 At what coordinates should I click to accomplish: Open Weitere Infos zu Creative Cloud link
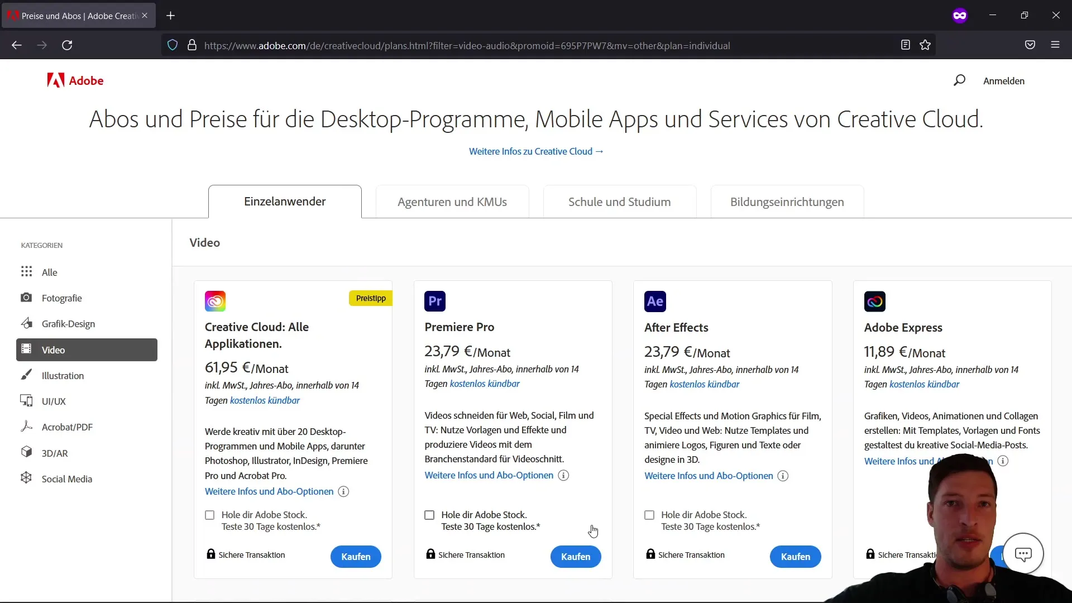coord(536,151)
